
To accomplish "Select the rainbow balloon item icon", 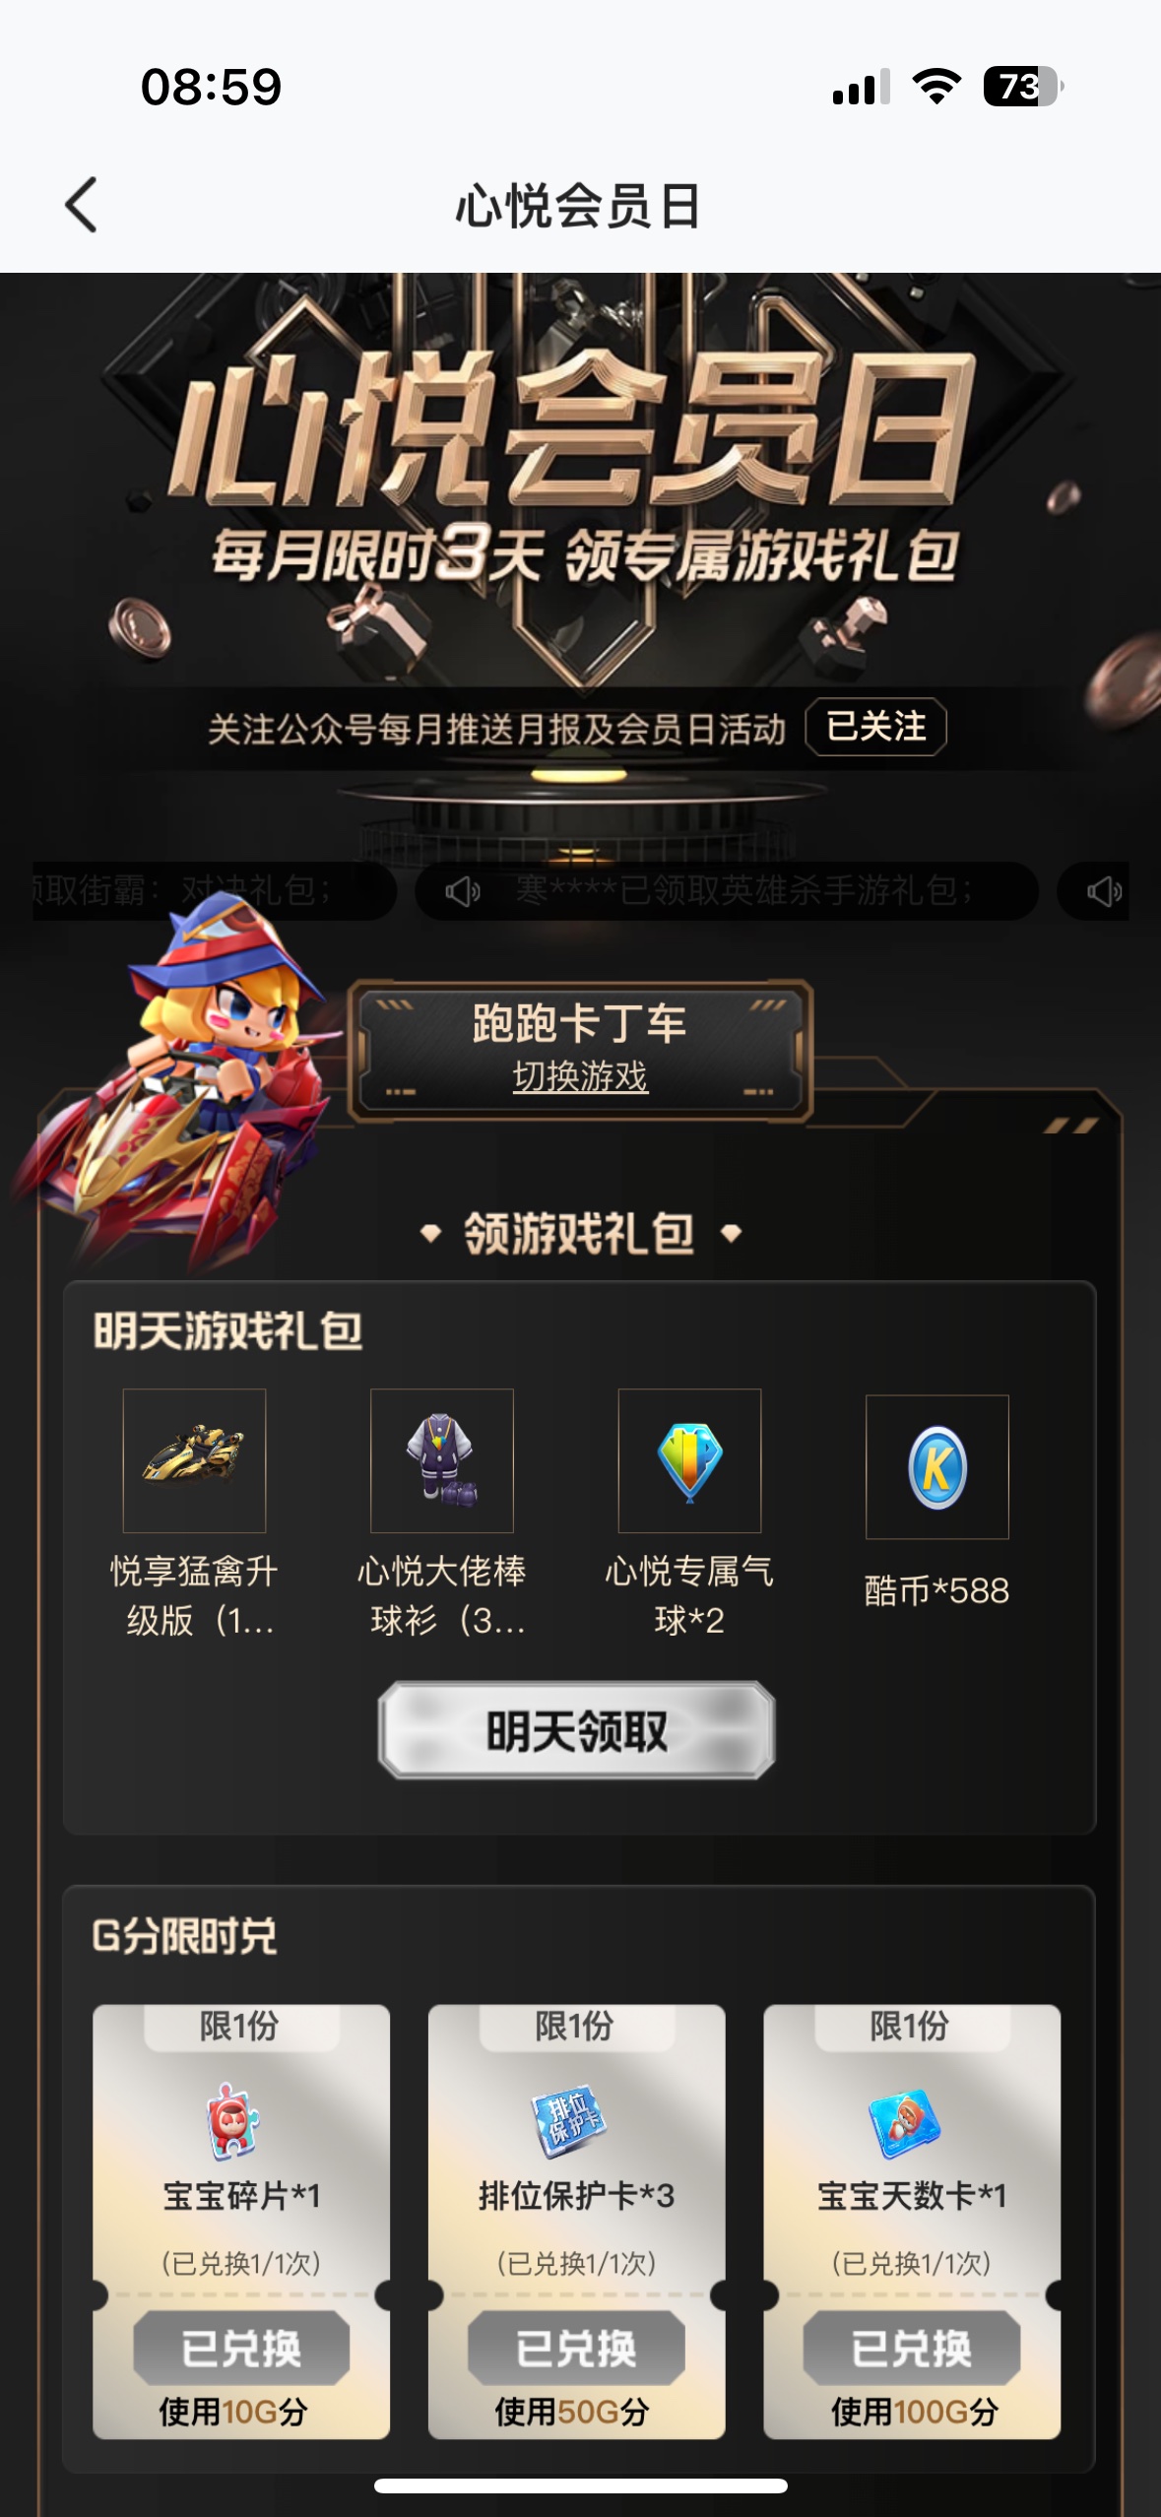I will [689, 1460].
